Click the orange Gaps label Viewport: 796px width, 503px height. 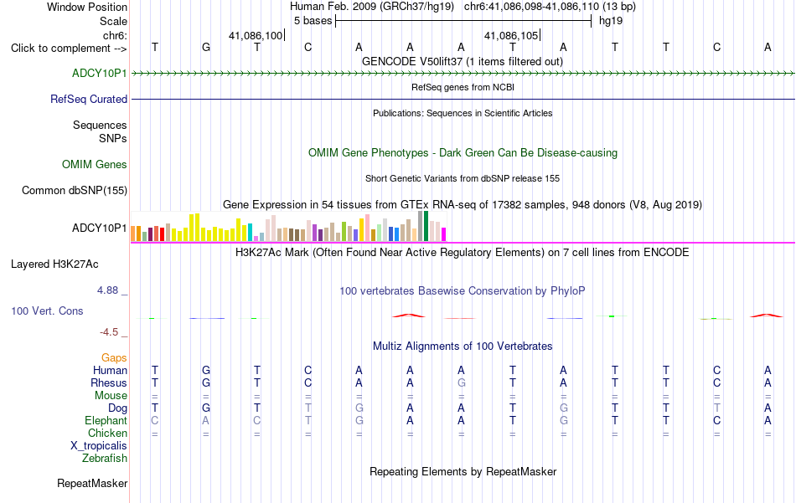click(x=114, y=358)
